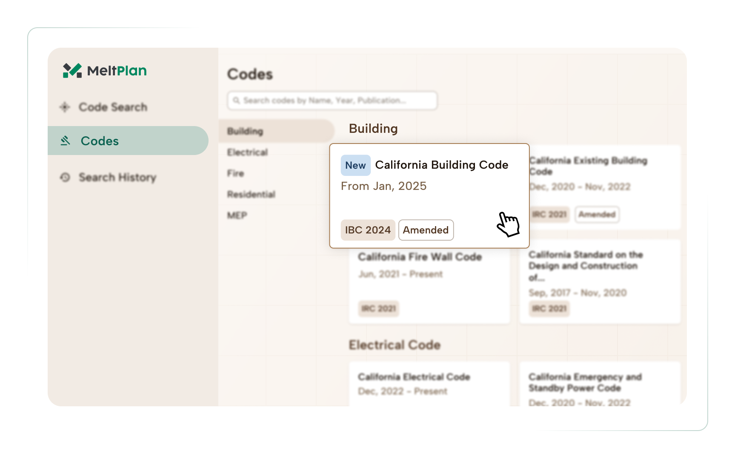
Task: Choose the Residential category
Action: click(x=251, y=194)
